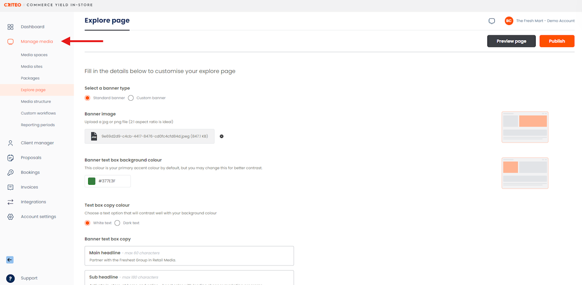The width and height of the screenshot is (582, 285).
Task: Click the Dashboard grid icon
Action: 10,27
